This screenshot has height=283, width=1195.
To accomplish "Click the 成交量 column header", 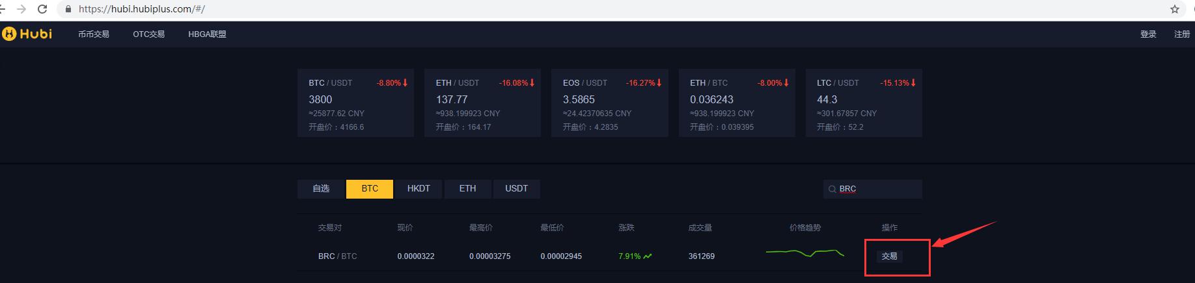I will (700, 228).
